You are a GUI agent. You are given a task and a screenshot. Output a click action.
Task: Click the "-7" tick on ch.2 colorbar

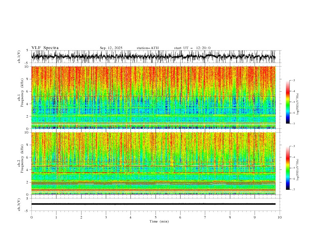tap(293, 190)
